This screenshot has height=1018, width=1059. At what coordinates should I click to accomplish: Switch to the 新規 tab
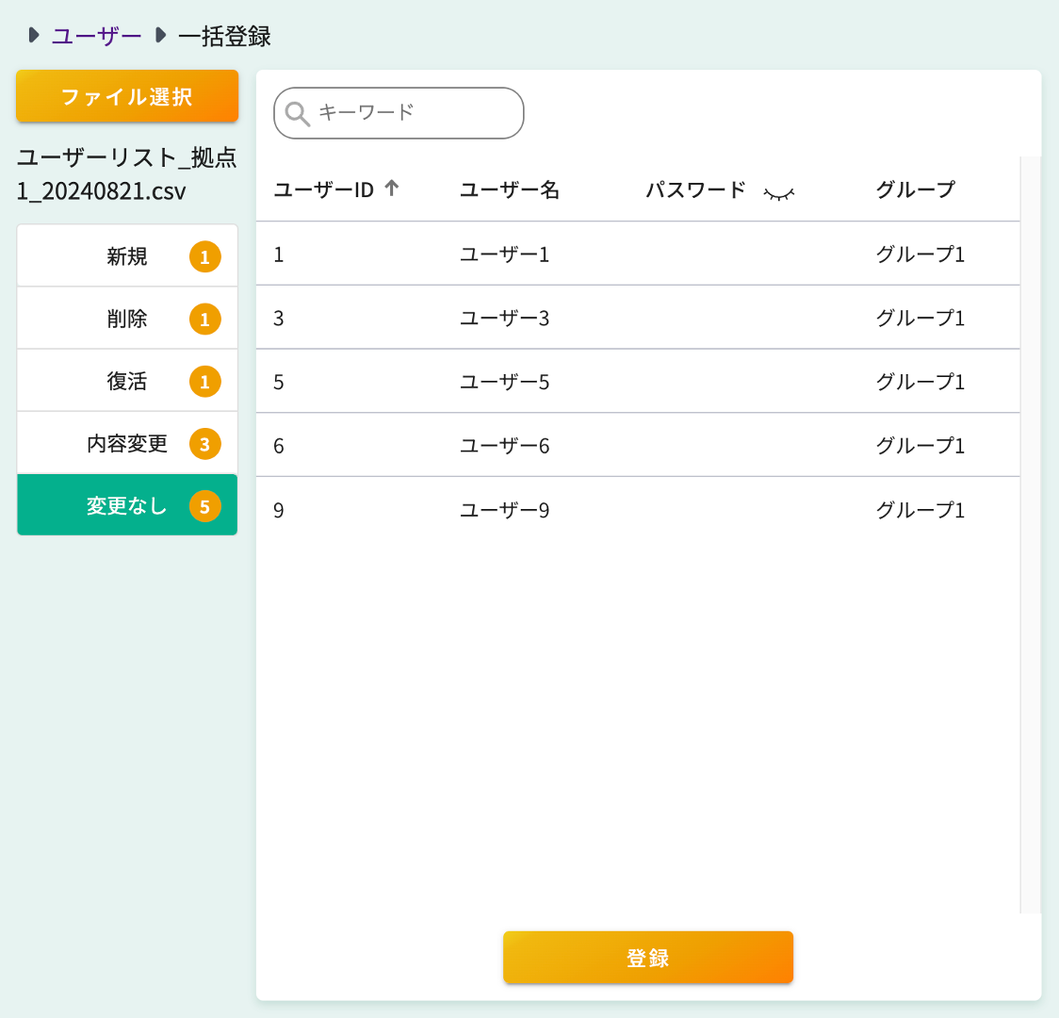127,255
